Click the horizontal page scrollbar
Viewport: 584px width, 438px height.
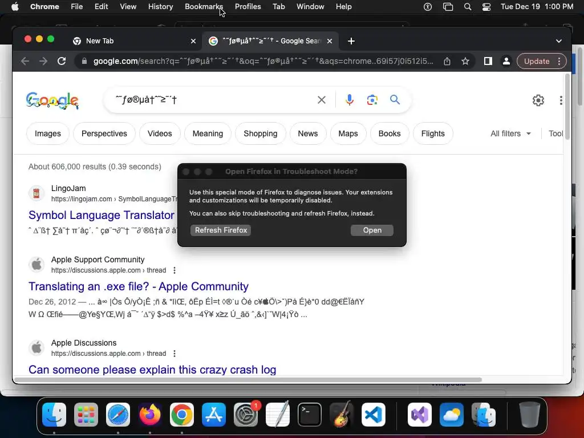click(x=248, y=380)
